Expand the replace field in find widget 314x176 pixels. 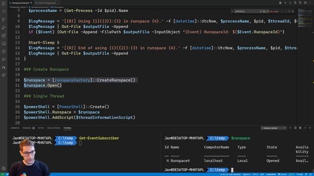(x=233, y=11)
